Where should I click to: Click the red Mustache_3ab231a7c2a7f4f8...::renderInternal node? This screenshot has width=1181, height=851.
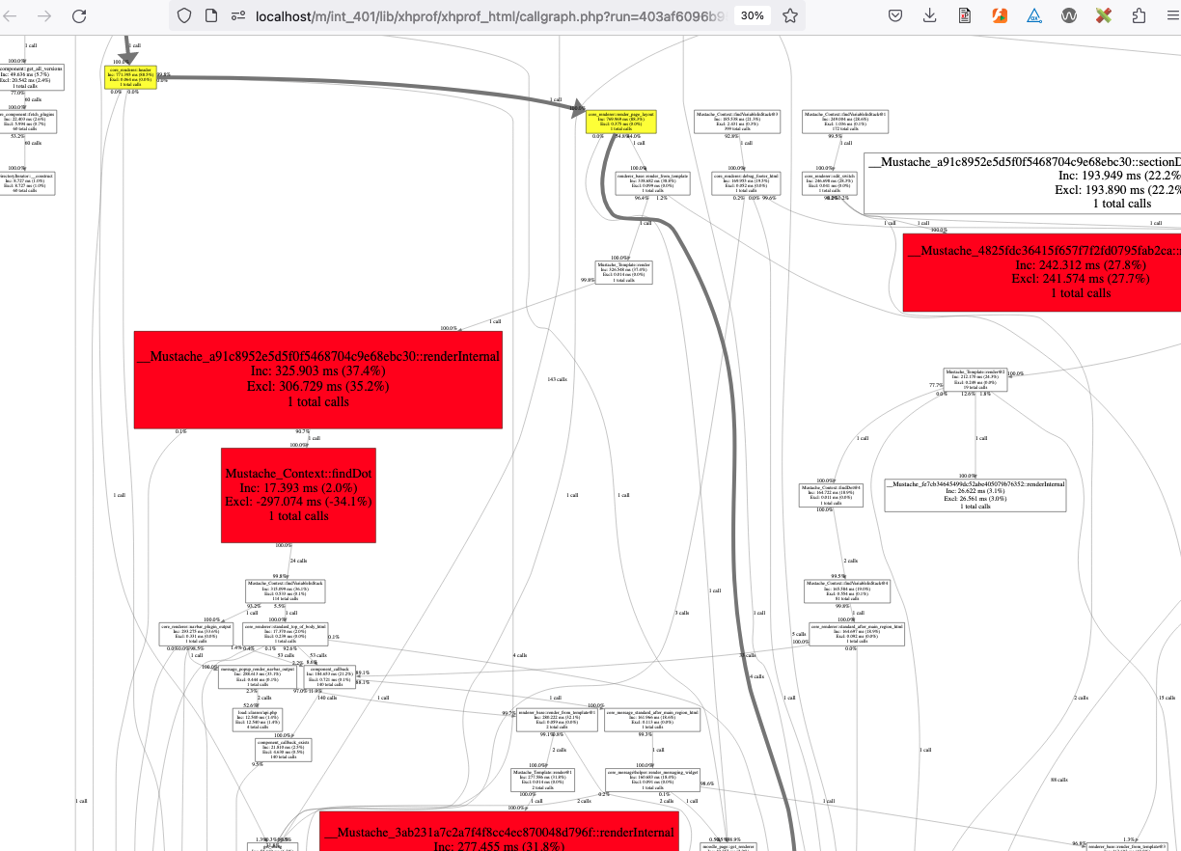(x=498, y=831)
